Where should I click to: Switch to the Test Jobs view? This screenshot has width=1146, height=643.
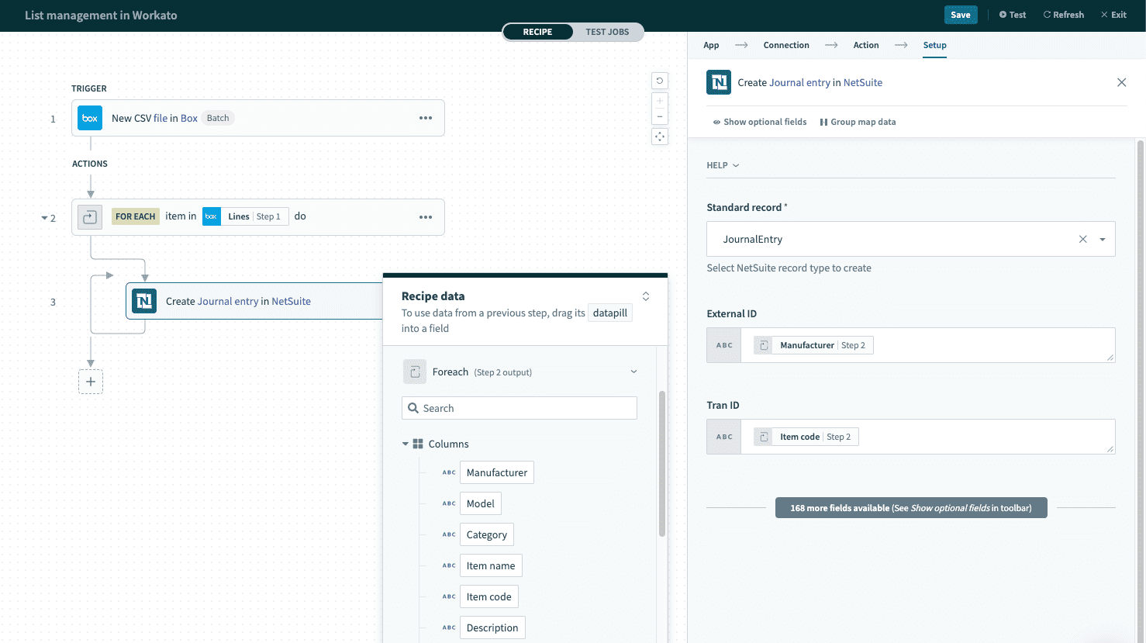(607, 32)
